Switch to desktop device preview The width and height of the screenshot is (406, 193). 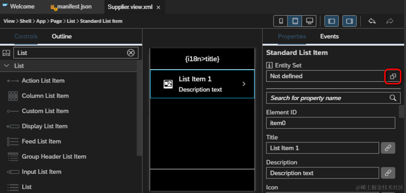point(310,21)
